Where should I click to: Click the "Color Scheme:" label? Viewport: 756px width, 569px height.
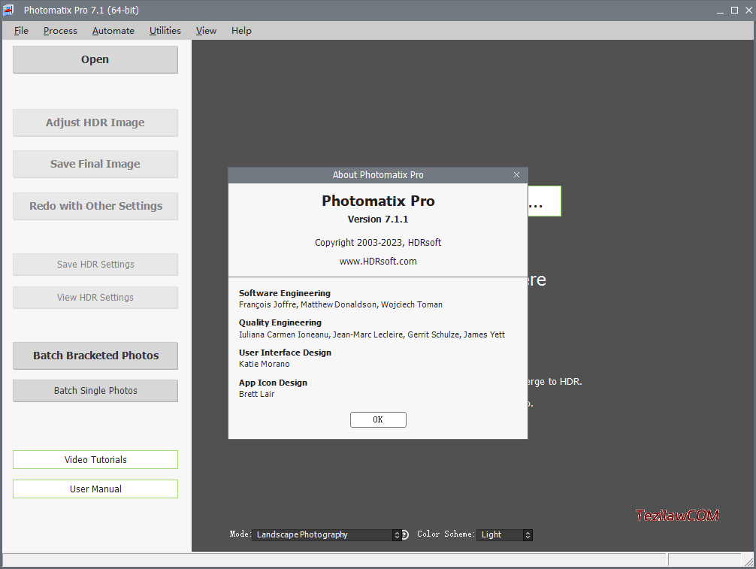[446, 534]
